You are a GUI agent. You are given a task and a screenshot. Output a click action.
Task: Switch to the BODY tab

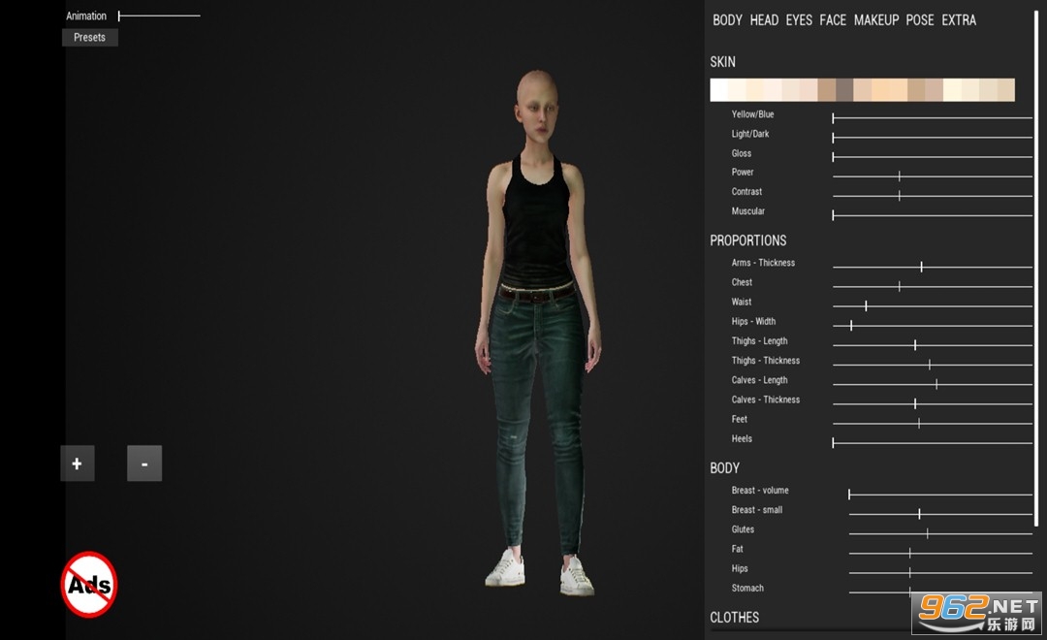pos(727,20)
